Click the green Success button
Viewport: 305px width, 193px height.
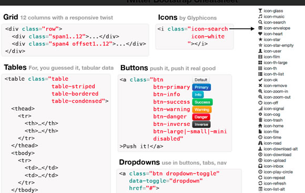(x=202, y=102)
